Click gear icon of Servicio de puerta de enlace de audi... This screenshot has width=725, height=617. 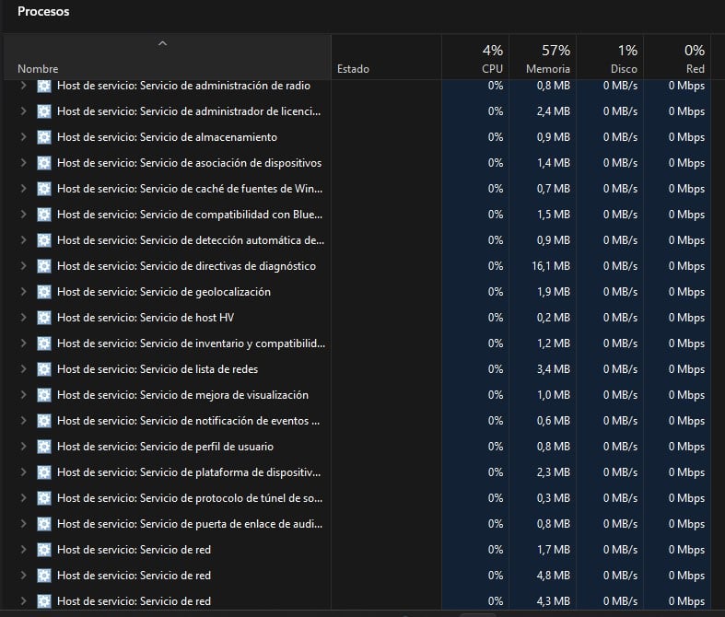tap(44, 524)
